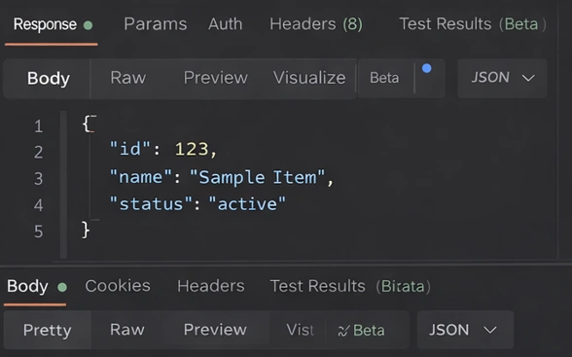572x357 pixels.
Task: Click the "active" string value
Action: pos(247,204)
